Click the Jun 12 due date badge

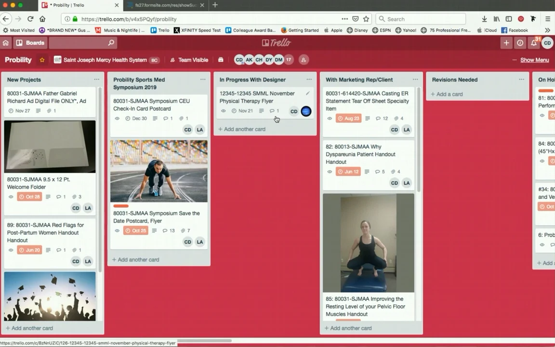coord(348,172)
